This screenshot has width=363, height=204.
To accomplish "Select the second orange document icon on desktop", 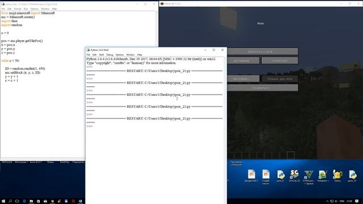I will [266, 176].
